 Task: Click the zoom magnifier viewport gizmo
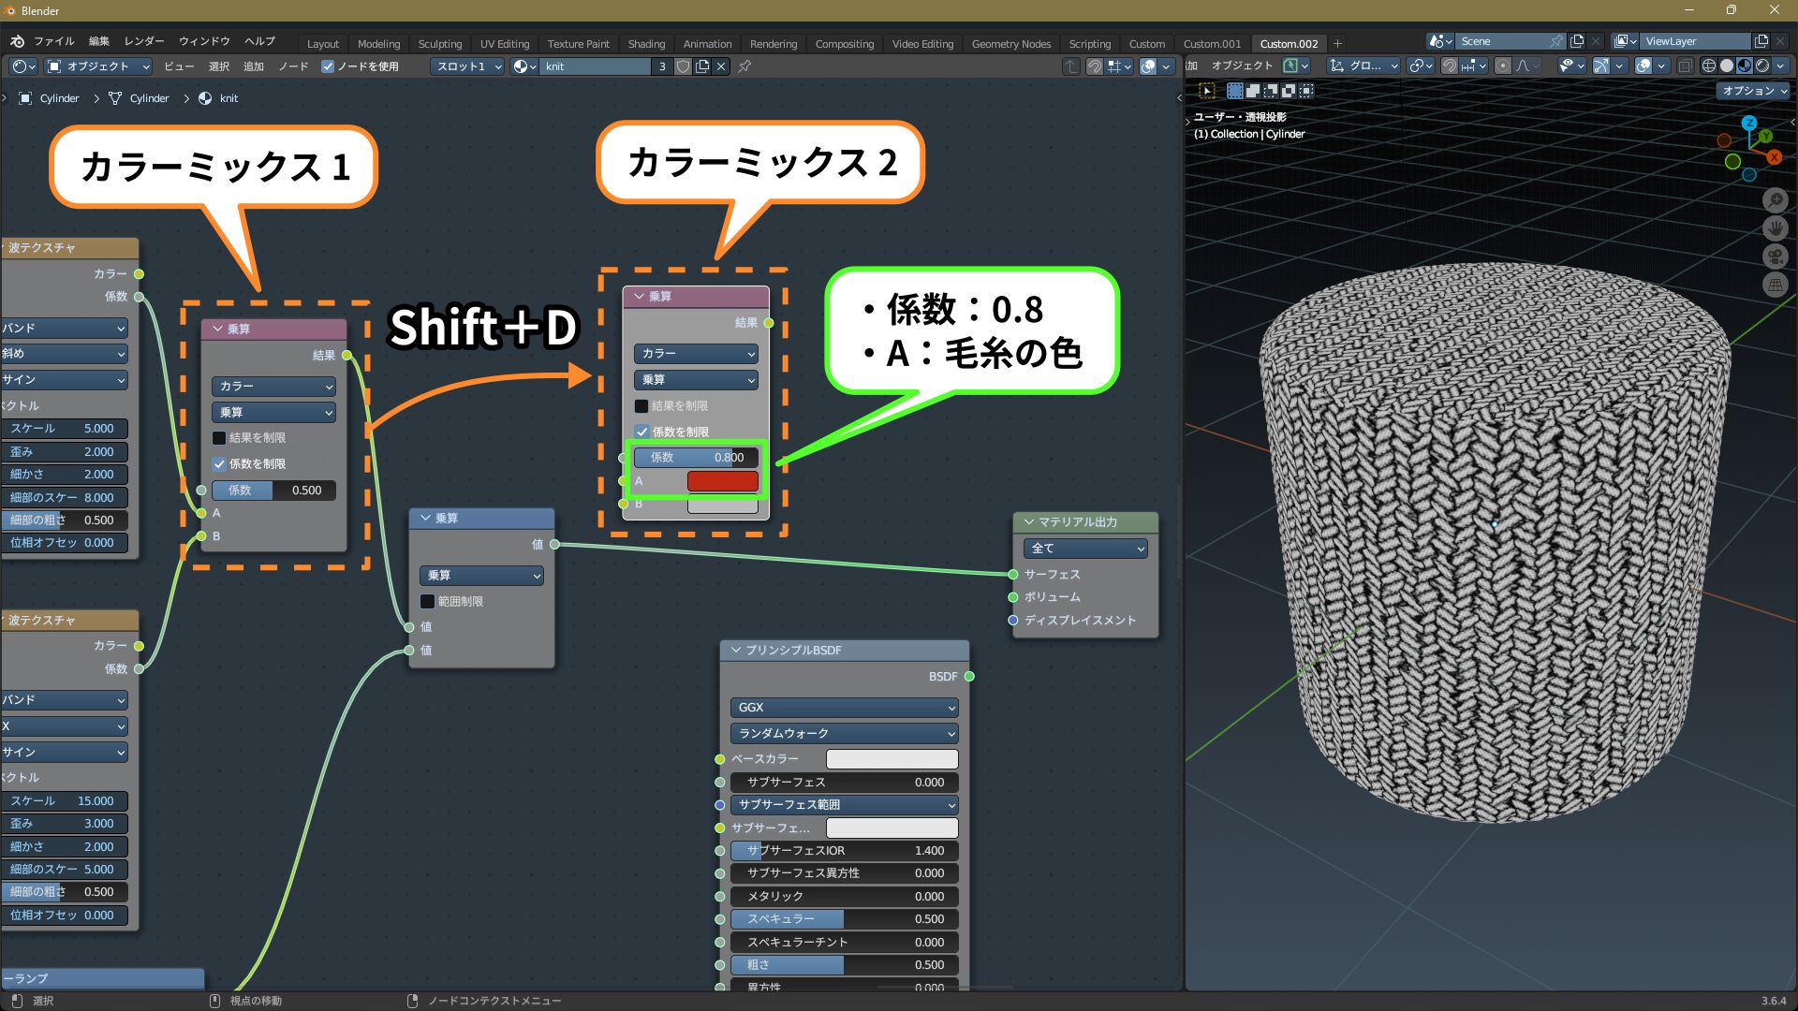pyautogui.click(x=1775, y=199)
